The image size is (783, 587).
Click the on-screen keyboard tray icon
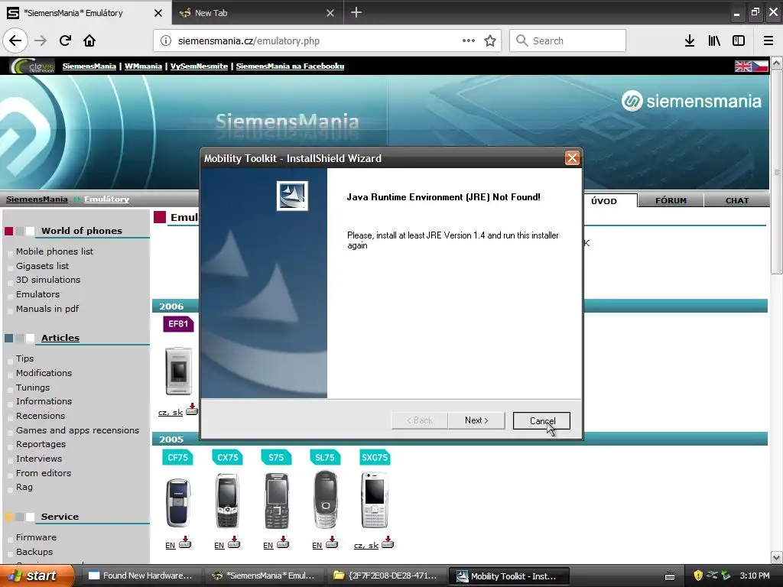click(x=670, y=576)
